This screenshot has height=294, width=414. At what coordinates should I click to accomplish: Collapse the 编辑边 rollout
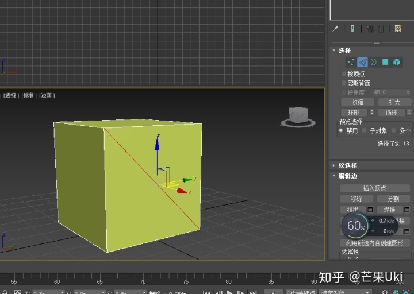[x=334, y=176]
